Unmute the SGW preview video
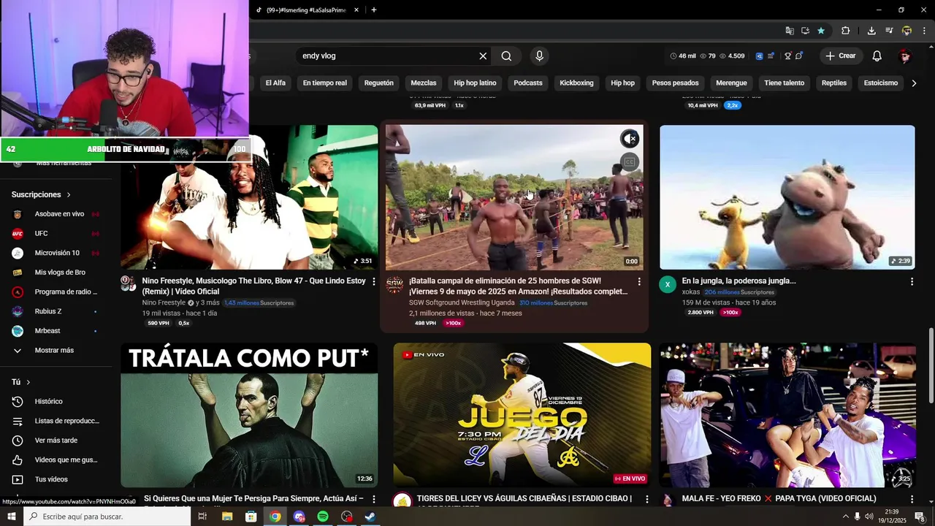Screen dimensions: 935x526 pyautogui.click(x=630, y=139)
